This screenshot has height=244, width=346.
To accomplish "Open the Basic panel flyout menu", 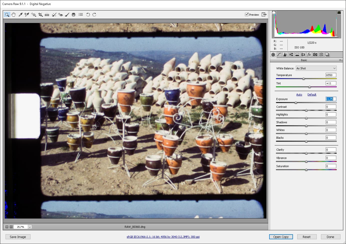I will click(340, 60).
